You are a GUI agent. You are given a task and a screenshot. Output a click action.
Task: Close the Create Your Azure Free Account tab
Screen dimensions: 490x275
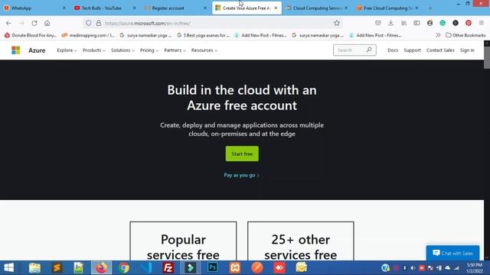coord(276,8)
